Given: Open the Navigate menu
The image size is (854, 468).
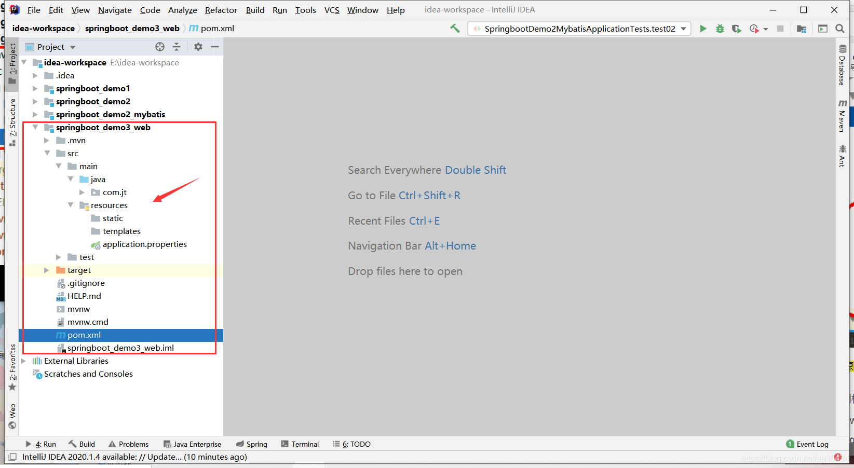Looking at the screenshot, I should pyautogui.click(x=115, y=10).
